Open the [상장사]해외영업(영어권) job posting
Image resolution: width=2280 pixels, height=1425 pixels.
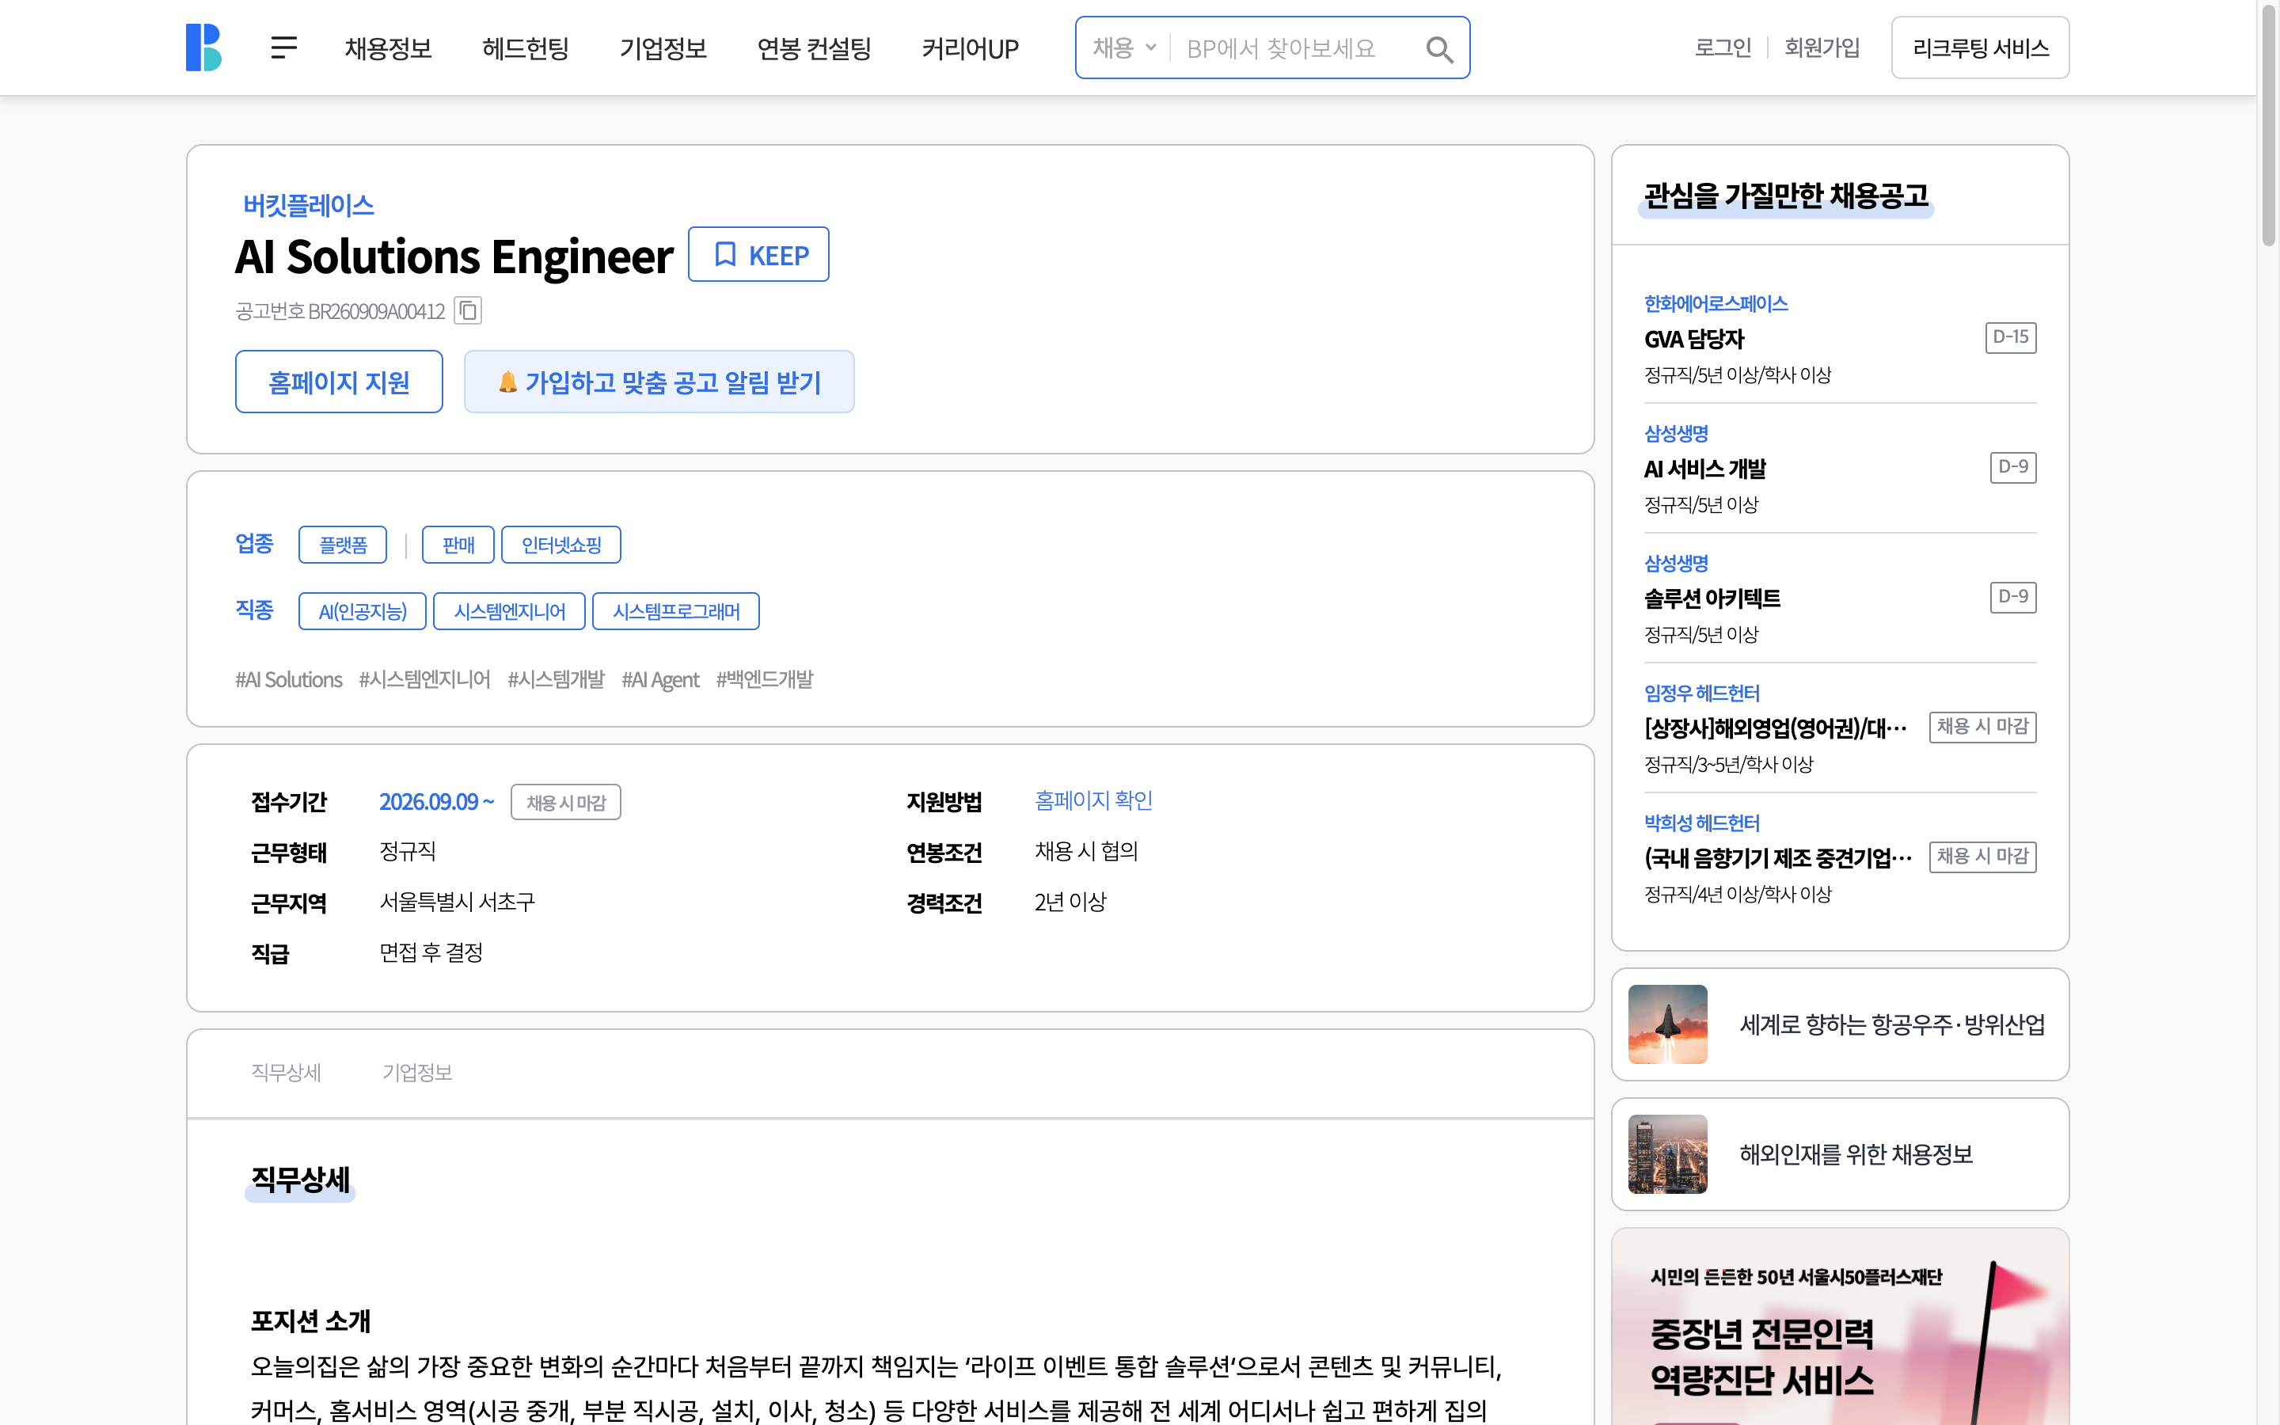(x=1775, y=728)
